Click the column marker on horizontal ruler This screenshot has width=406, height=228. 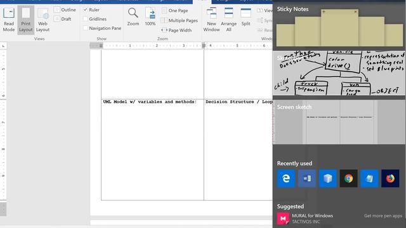(x=204, y=46)
